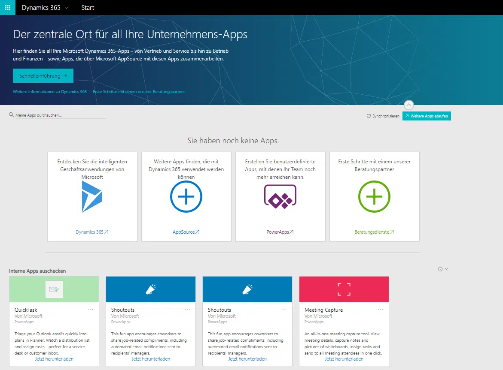503x370 pixels.
Task: Click Weitere Apps abrufen button
Action: click(x=427, y=116)
